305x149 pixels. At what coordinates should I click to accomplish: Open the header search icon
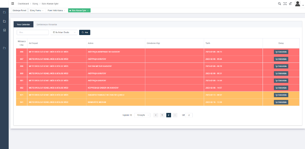pyautogui.click(x=280, y=4)
